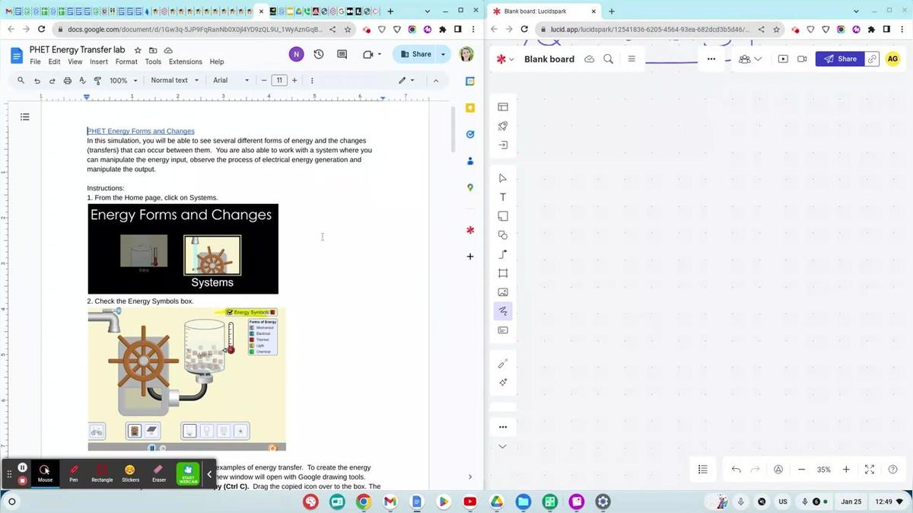Image resolution: width=913 pixels, height=513 pixels.
Task: Open the Normal text style dropdown
Action: pos(174,81)
